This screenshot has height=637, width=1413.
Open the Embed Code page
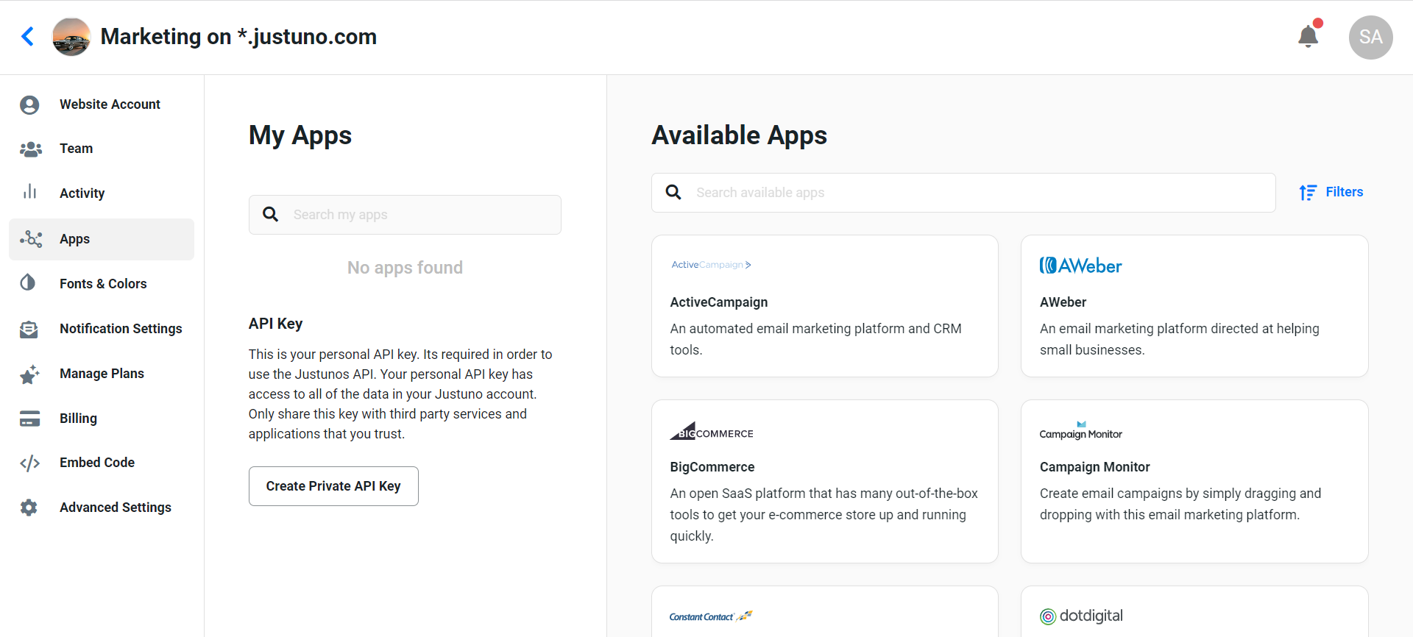coord(102,463)
